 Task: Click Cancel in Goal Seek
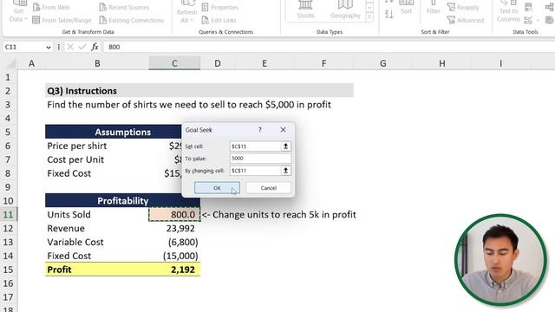click(268, 188)
